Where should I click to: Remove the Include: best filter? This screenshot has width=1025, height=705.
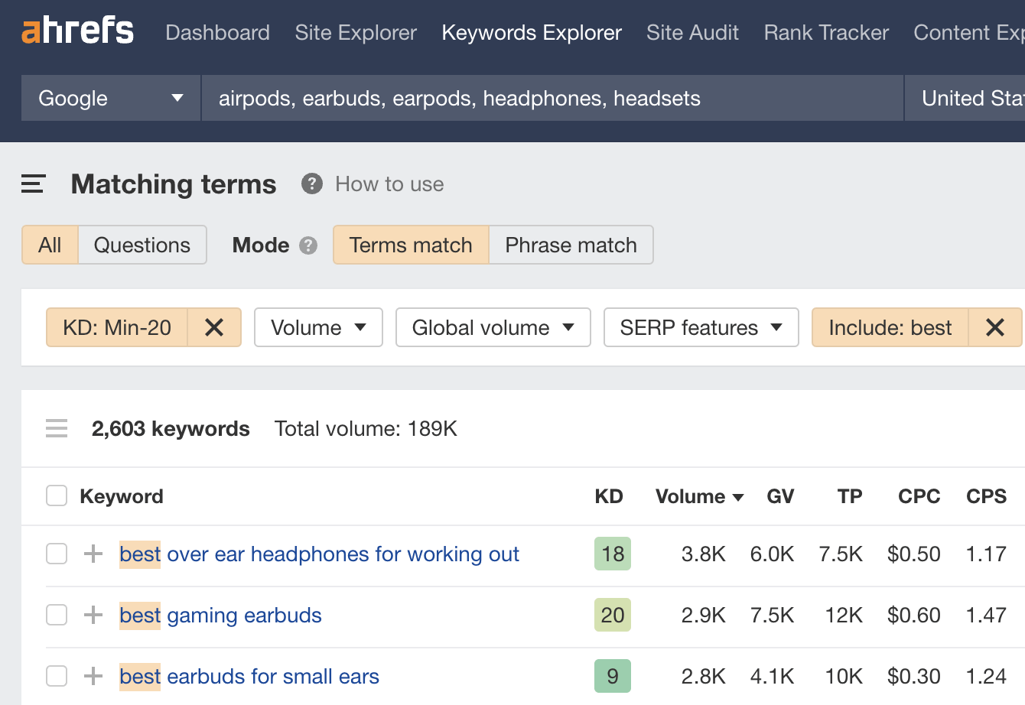point(995,327)
